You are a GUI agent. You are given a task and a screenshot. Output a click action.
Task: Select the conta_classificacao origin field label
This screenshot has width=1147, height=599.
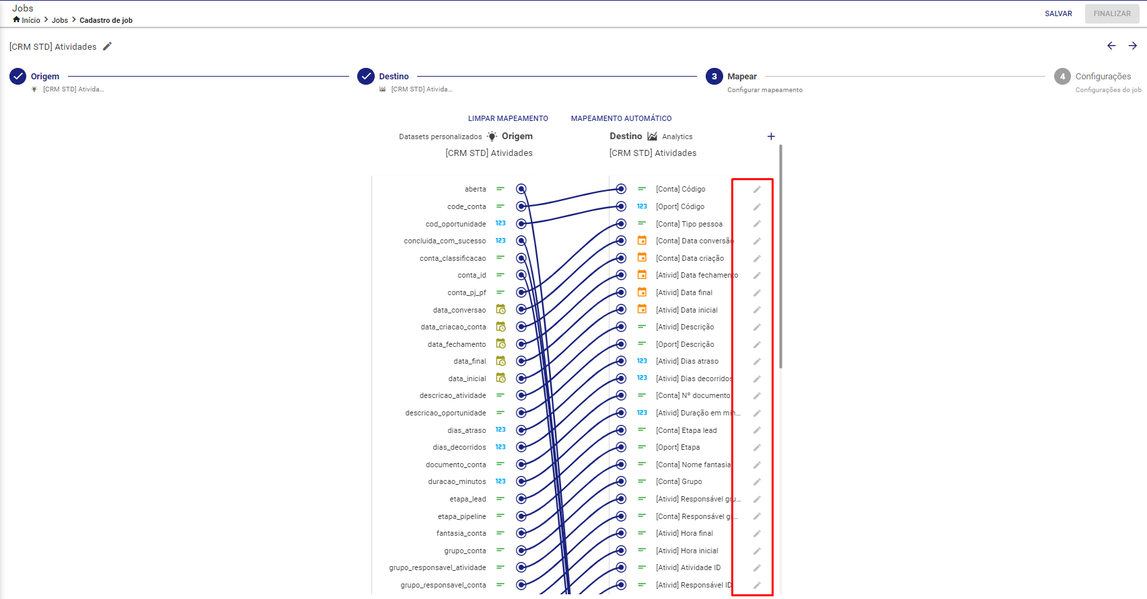[453, 258]
